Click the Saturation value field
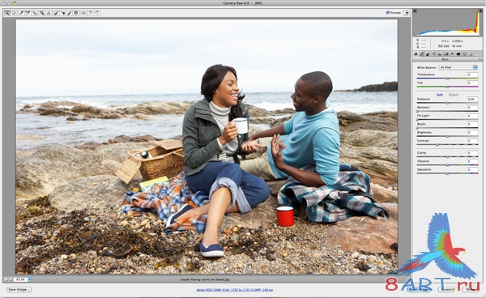The width and height of the screenshot is (486, 298). [x=472, y=170]
